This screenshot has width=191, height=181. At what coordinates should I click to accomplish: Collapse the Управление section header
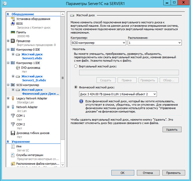point(8,141)
